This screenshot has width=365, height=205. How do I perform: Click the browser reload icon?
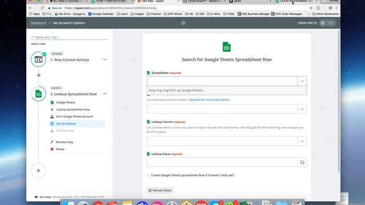coord(42,8)
